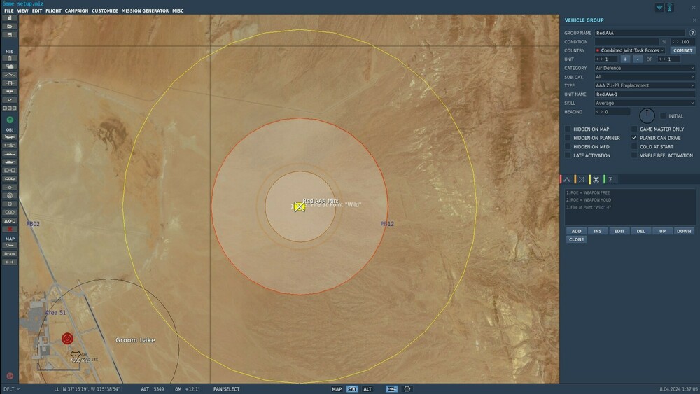Viewport: 700px width, 394px height.
Task: Open the DFLT dropdown in status bar
Action: pos(12,389)
